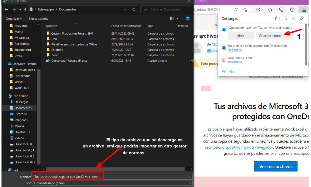This screenshot has height=187, width=311.
Task: Open Edge history clock icon
Action: coord(292,9)
